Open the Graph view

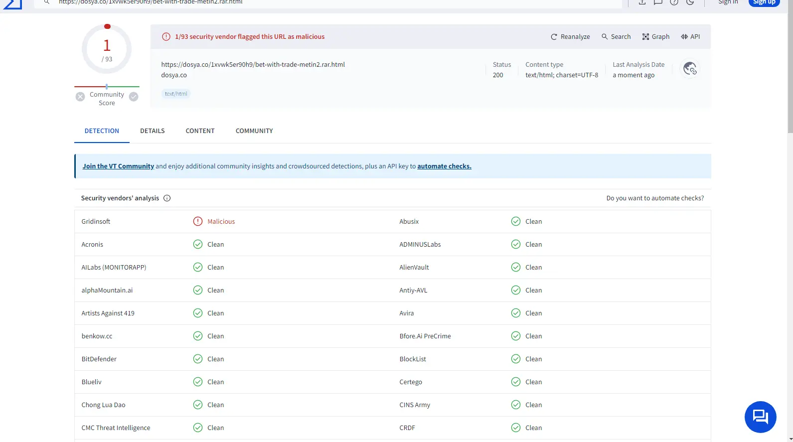click(x=656, y=37)
